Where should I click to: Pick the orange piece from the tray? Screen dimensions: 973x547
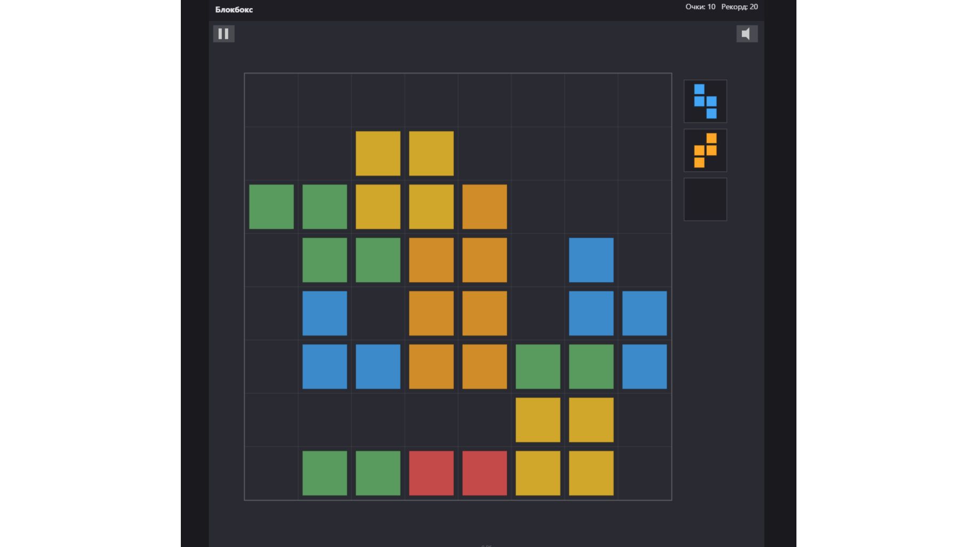[705, 150]
